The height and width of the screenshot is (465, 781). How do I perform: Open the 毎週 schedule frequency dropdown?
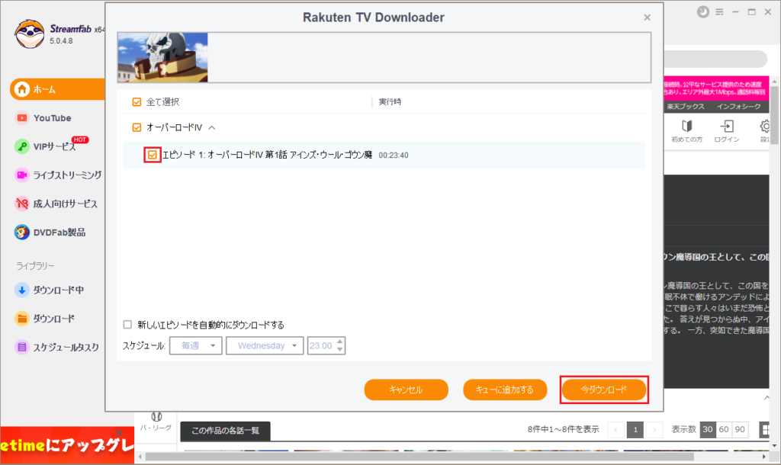pos(196,345)
